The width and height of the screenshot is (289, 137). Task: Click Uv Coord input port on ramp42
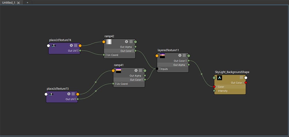tap(104, 55)
